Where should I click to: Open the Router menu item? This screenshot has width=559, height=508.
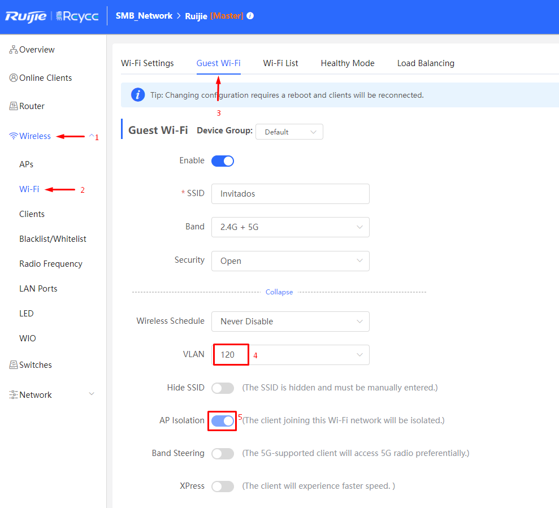(32, 106)
